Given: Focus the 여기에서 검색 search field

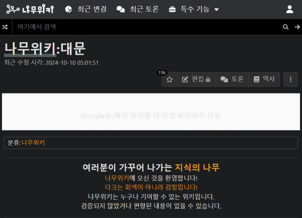Looking at the screenshot, I should 146,27.
